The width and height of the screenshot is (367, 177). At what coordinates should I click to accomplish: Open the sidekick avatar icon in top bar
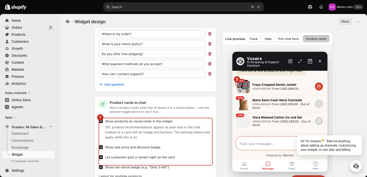[x=310, y=7]
